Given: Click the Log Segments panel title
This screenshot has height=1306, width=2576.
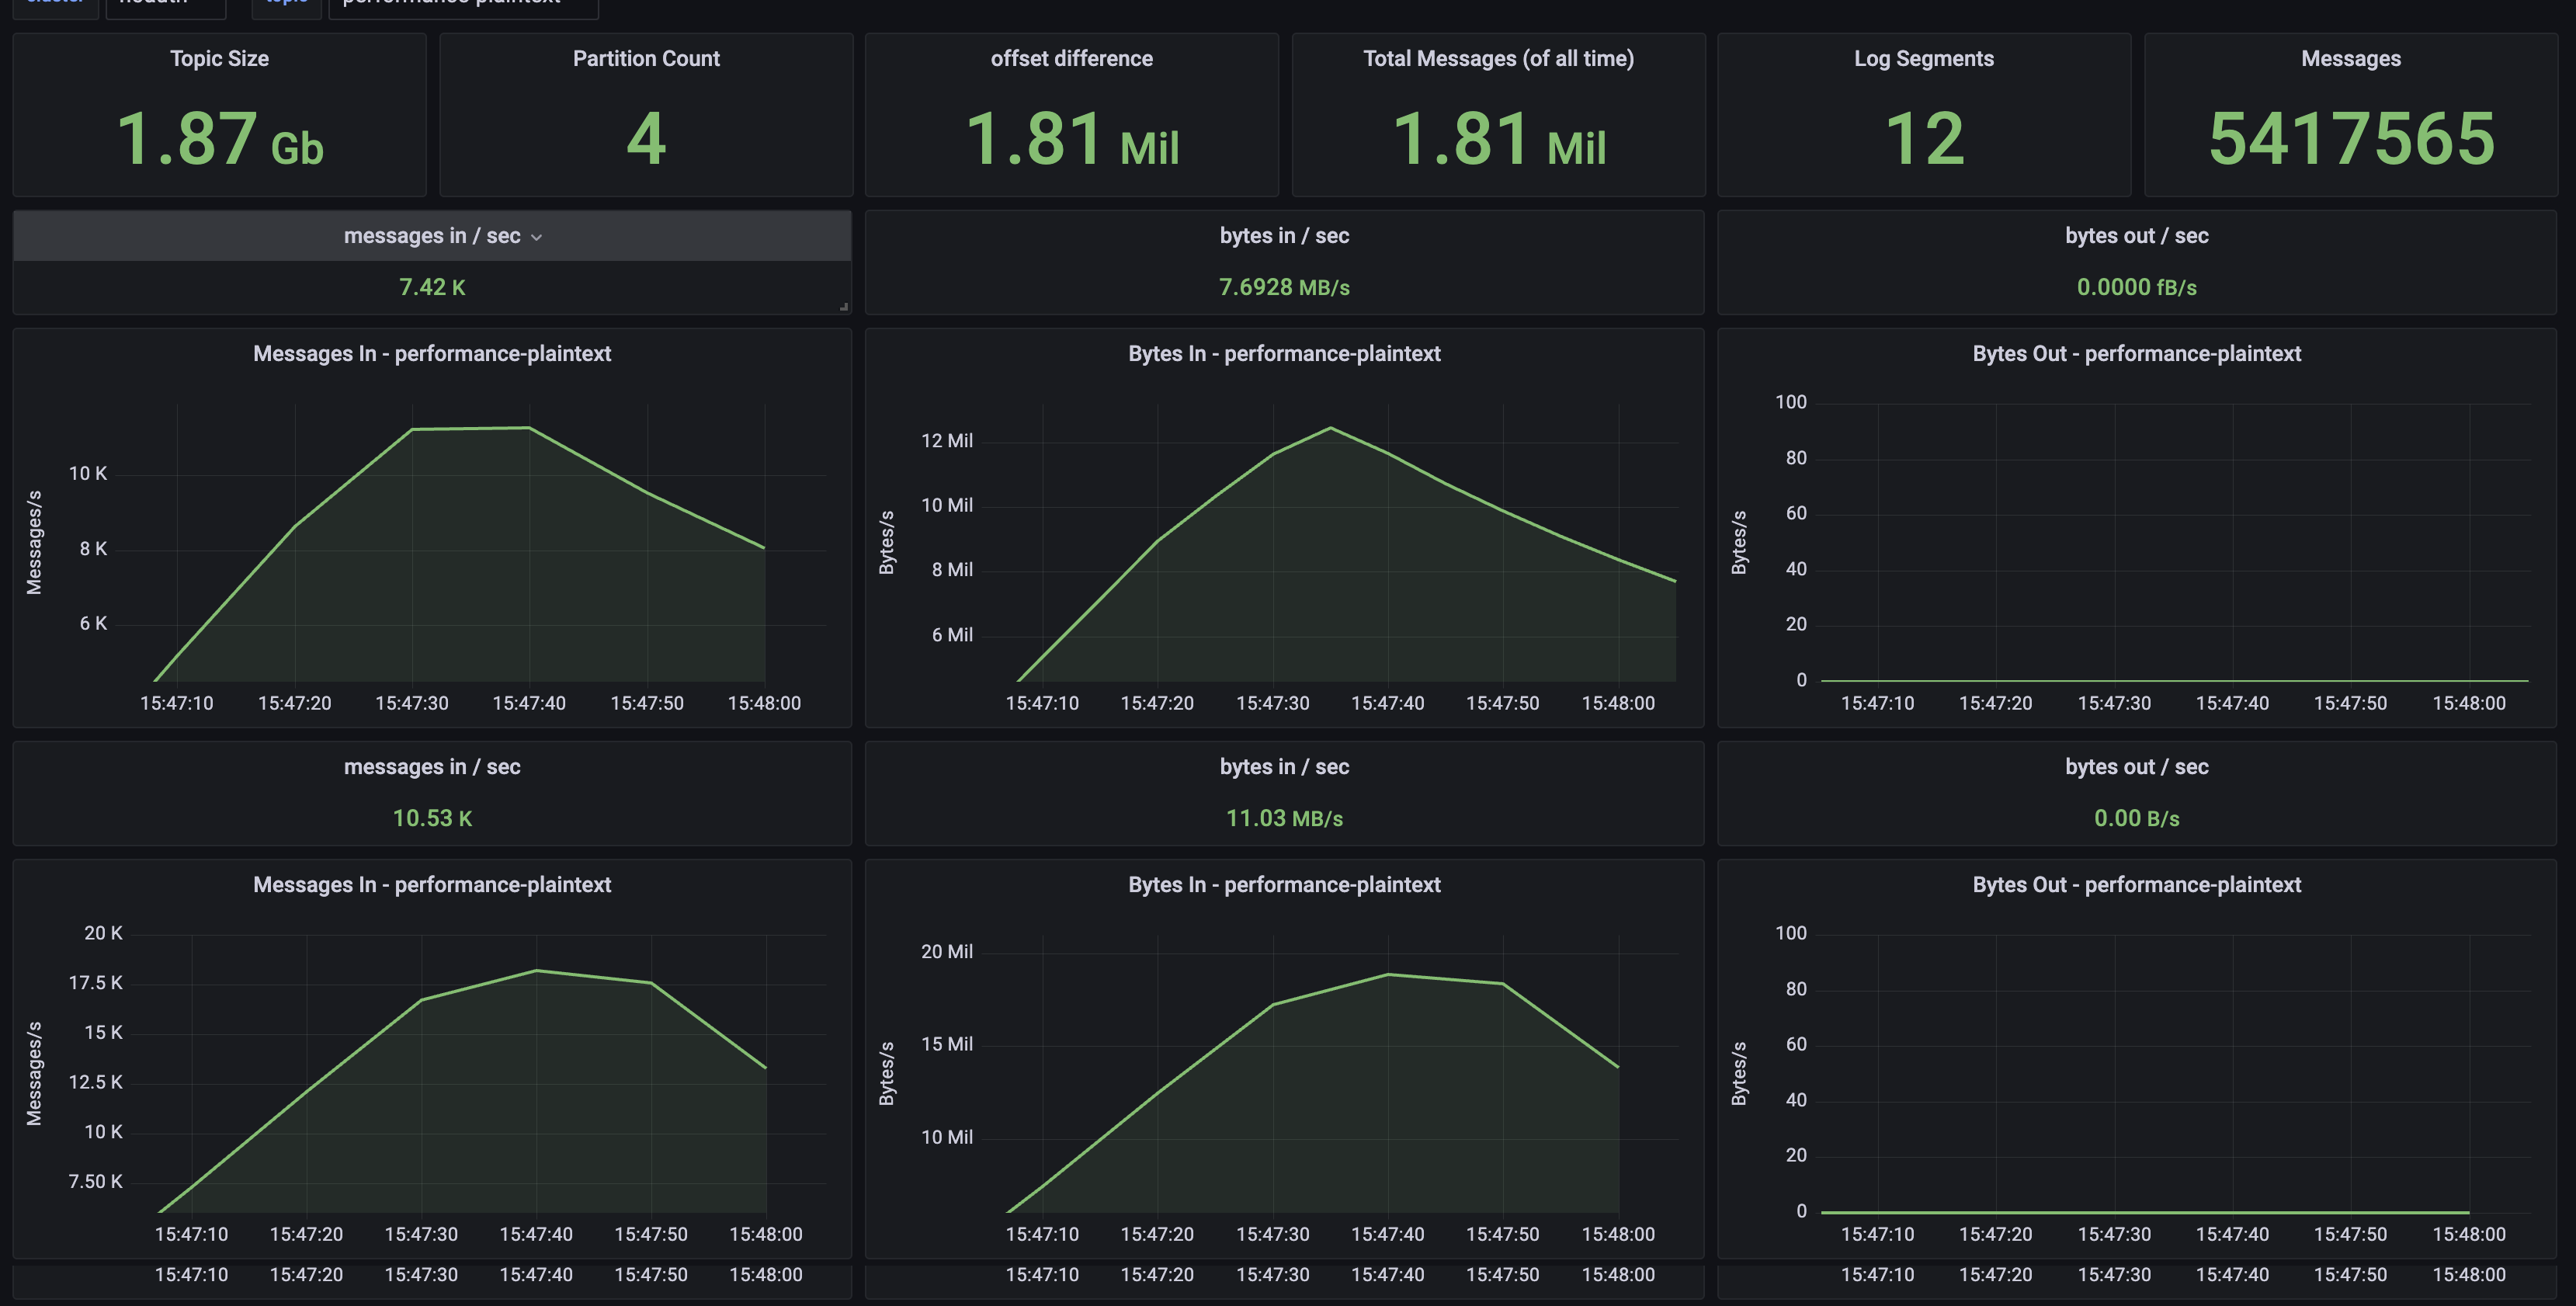Looking at the screenshot, I should coord(1923,59).
